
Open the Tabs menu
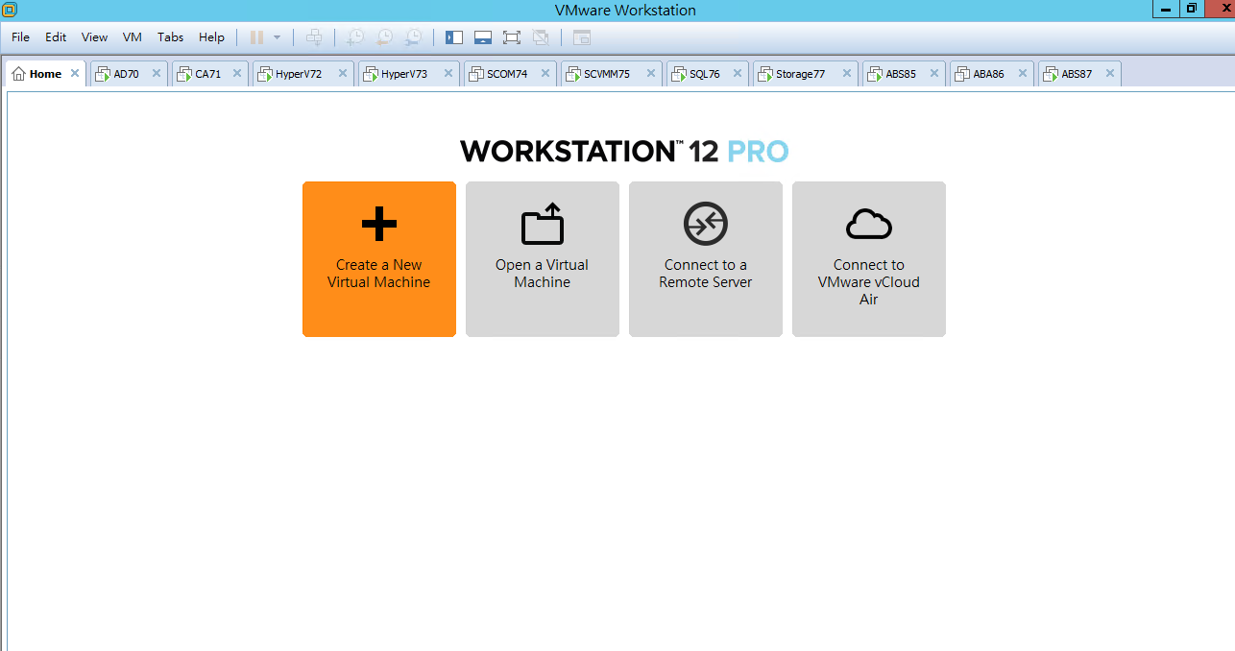170,37
